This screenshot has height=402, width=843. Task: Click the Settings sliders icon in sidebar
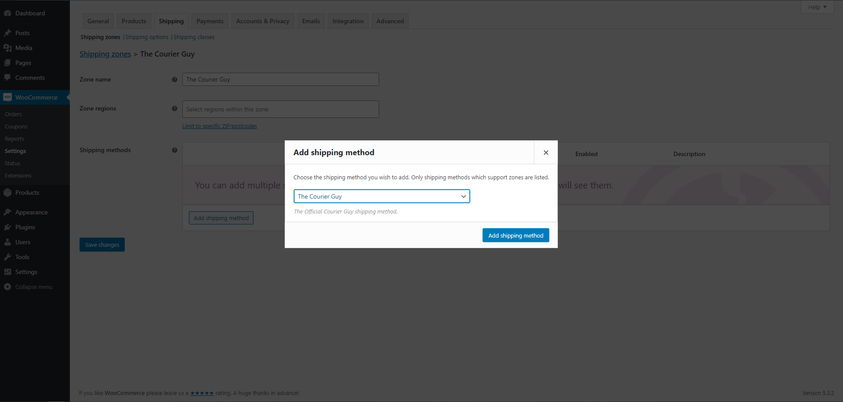(7, 272)
